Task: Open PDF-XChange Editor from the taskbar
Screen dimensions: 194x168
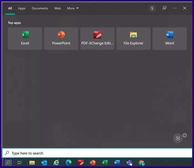Action: click(81, 162)
